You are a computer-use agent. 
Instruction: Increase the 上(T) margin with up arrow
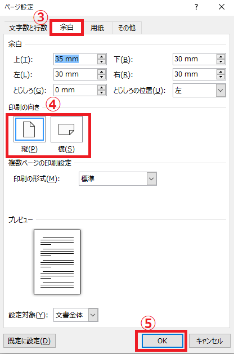point(102,56)
